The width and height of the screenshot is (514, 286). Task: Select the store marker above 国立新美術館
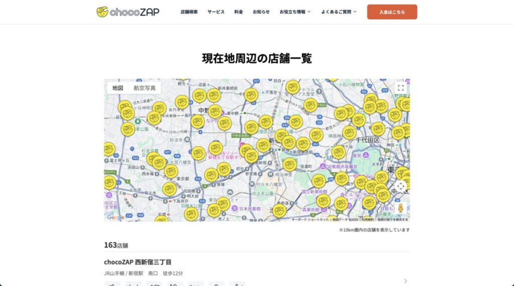point(319,181)
